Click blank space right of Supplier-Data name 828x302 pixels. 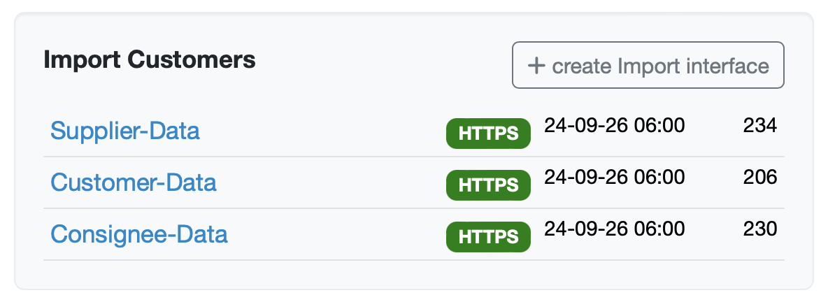[322, 131]
